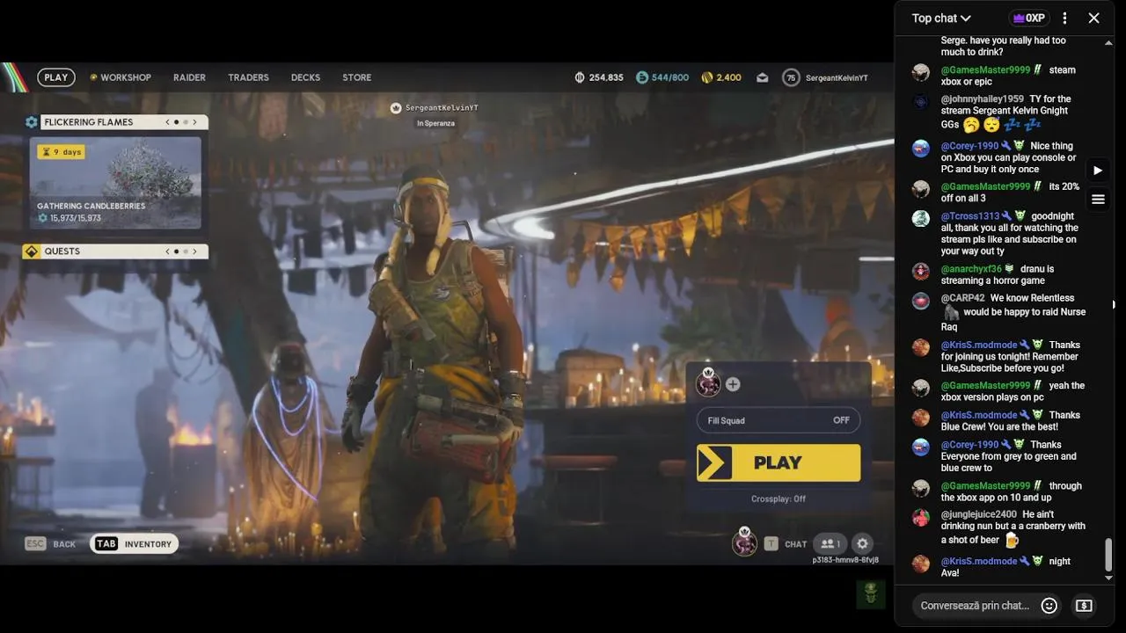
Task: Click Crossplay: Off text
Action: 779,498
